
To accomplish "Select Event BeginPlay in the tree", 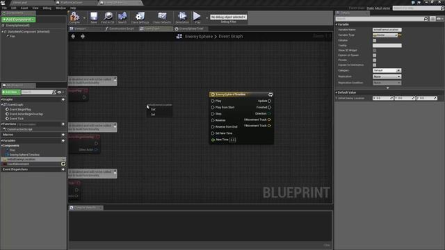I will click(x=20, y=110).
